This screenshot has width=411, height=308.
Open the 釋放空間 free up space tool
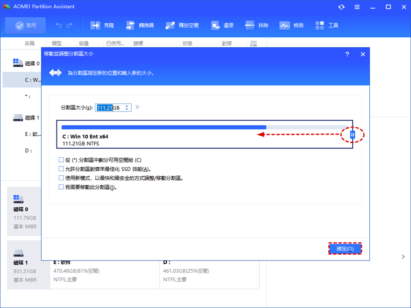[x=182, y=25]
